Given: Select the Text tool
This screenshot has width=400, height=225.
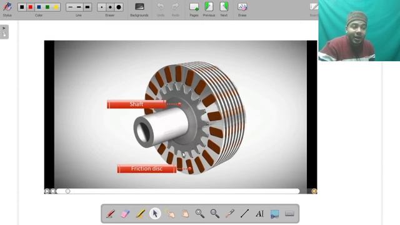Looking at the screenshot, I should [260, 214].
